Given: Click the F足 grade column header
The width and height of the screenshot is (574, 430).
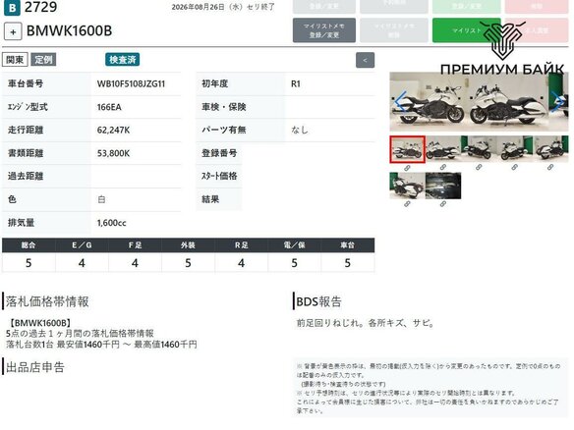Looking at the screenshot, I should 135,245.
